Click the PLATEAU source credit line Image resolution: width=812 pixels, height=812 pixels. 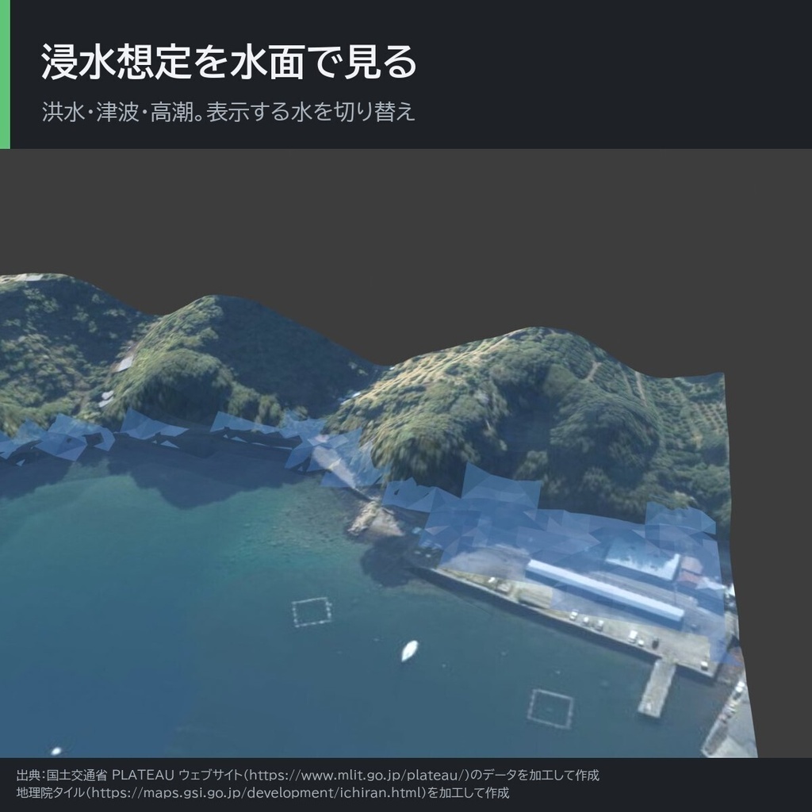tap(308, 775)
